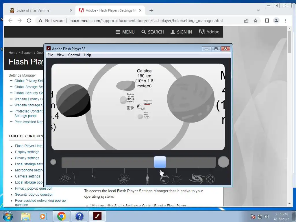Image resolution: width=296 pixels, height=222 pixels.
Task: Open a new Chrome tab
Action: coord(151,10)
